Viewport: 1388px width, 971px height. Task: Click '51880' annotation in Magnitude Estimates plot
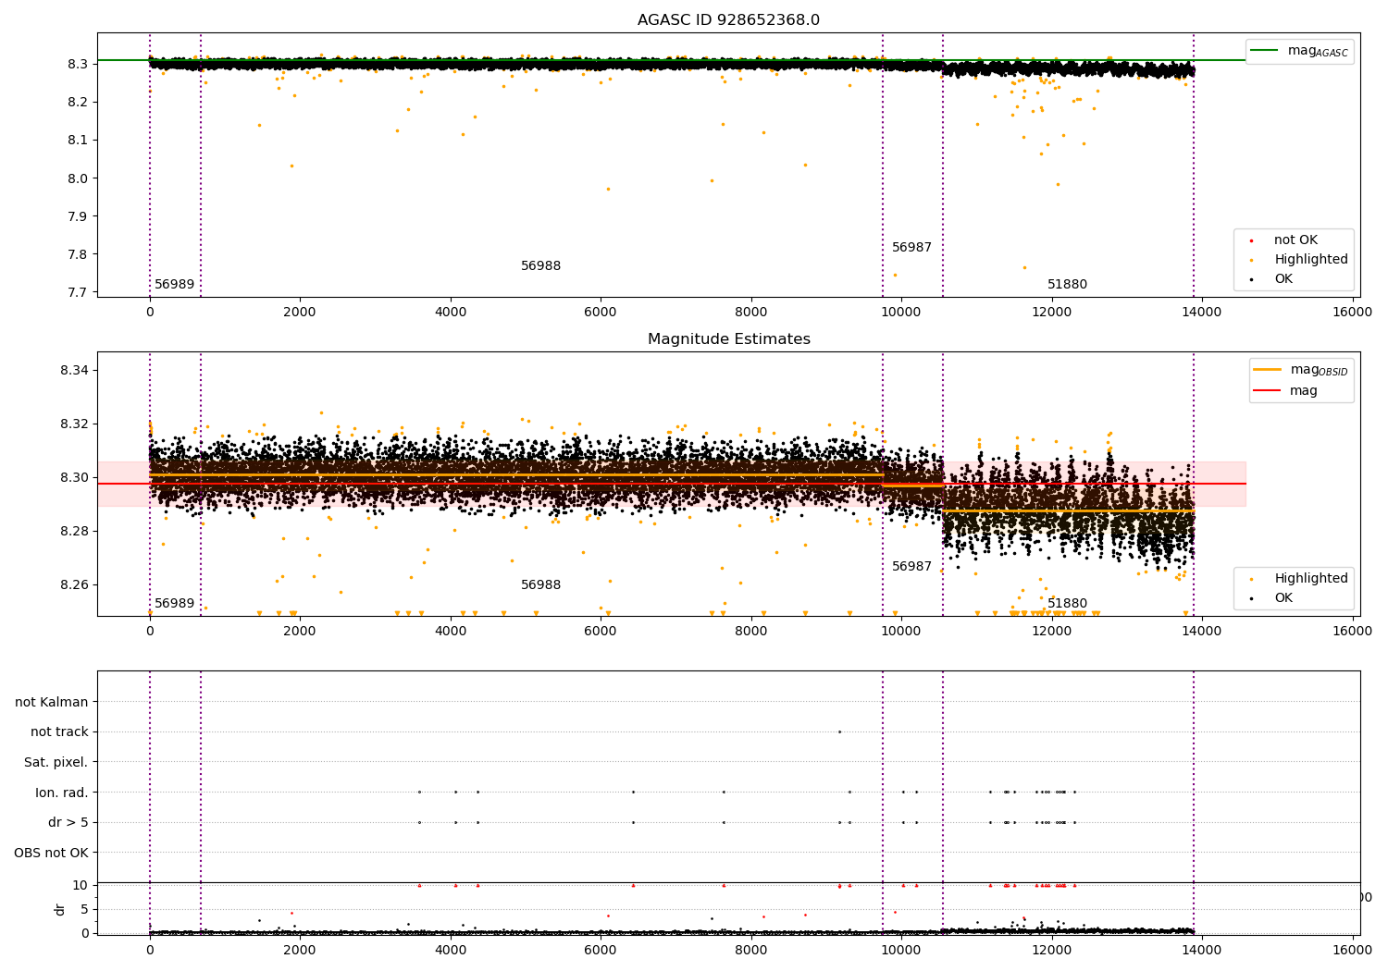pyautogui.click(x=1068, y=604)
